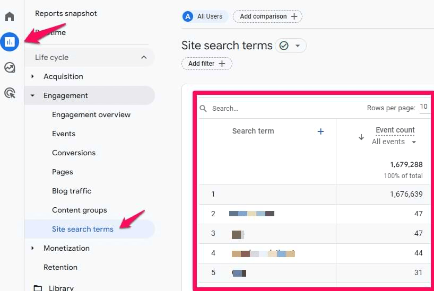The image size is (434, 291).
Task: Open the Engagement overview report
Action: (x=91, y=114)
